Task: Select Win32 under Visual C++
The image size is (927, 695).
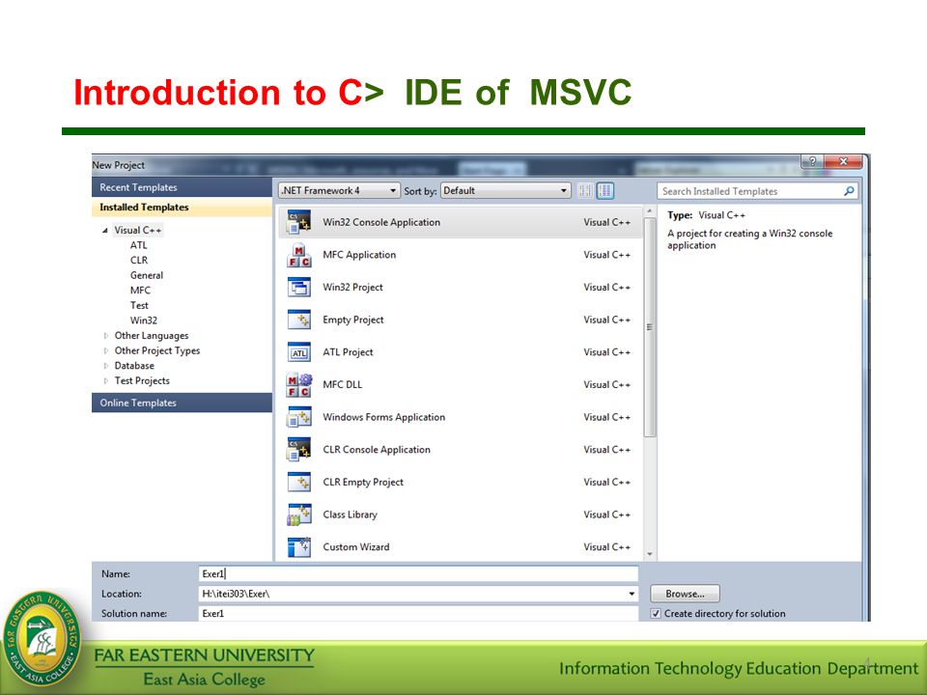Action: (x=144, y=320)
